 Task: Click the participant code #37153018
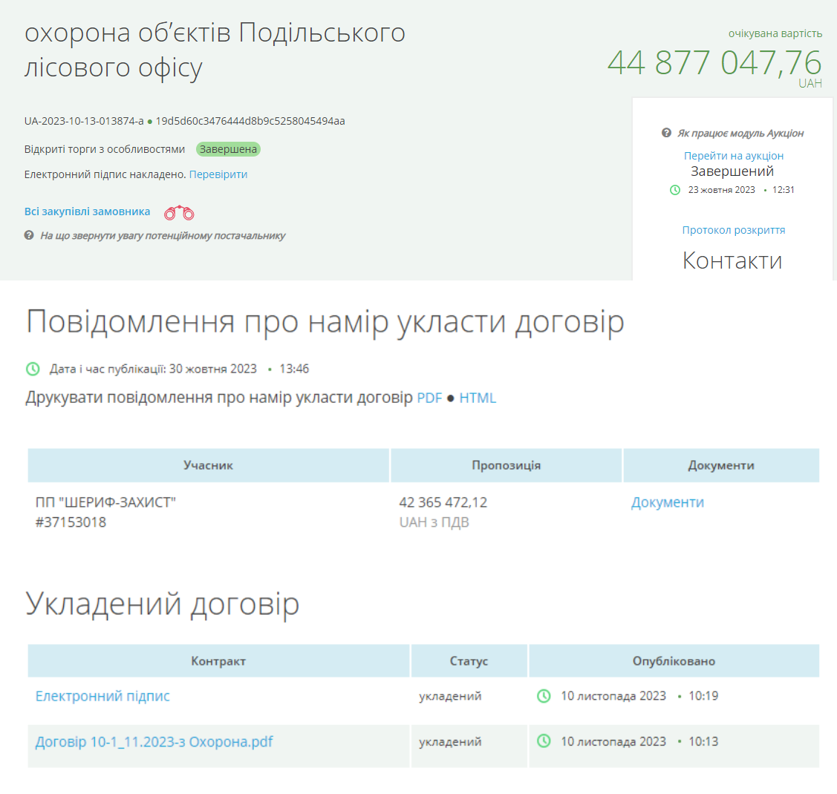click(x=71, y=522)
